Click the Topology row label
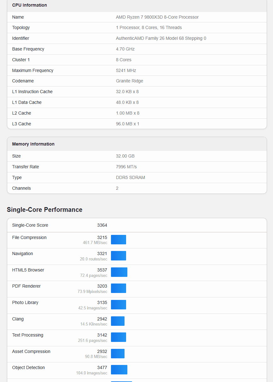The width and height of the screenshot is (273, 382). point(21,27)
